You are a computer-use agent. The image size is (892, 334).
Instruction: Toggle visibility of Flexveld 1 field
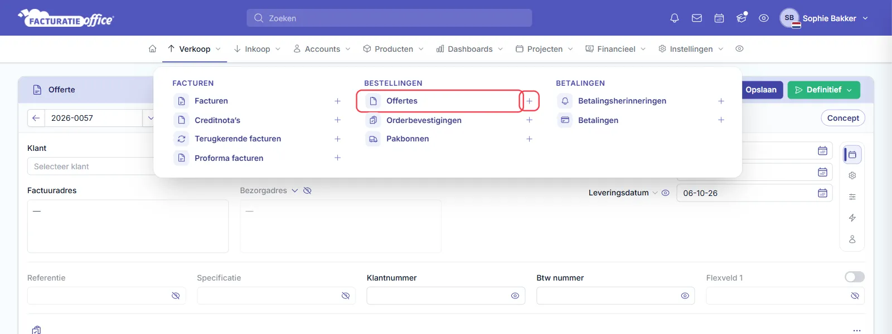click(855, 296)
